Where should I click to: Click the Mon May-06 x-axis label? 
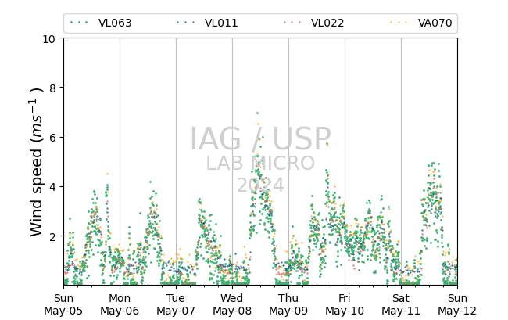[120, 304]
